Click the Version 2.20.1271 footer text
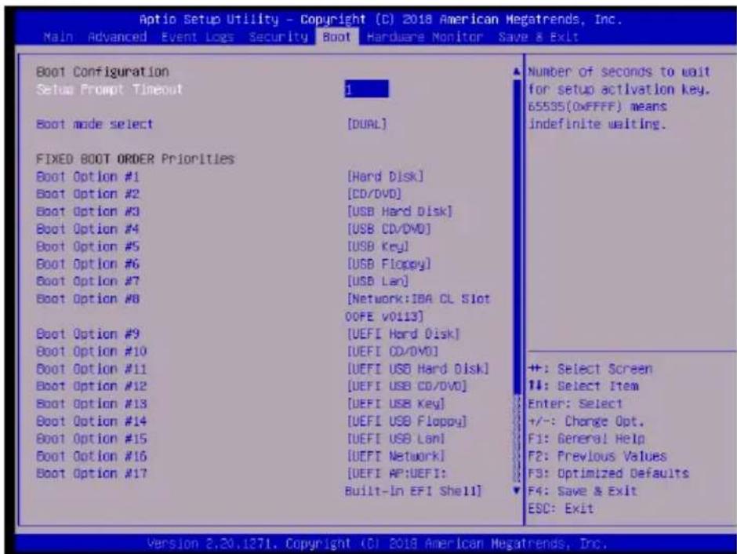This screenshot has width=737, height=554. [x=377, y=544]
